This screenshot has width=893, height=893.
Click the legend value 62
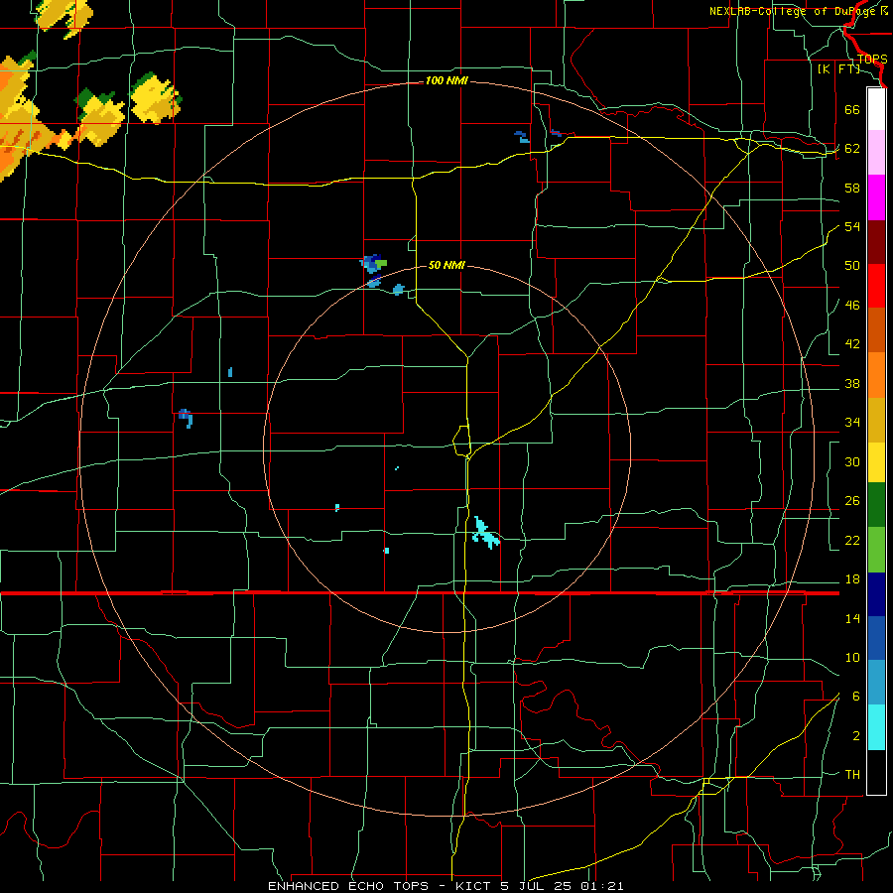pos(852,149)
